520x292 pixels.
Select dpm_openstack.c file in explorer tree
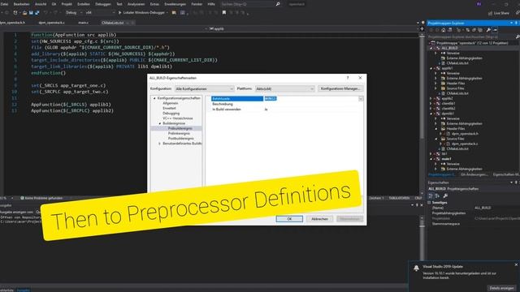464,144
